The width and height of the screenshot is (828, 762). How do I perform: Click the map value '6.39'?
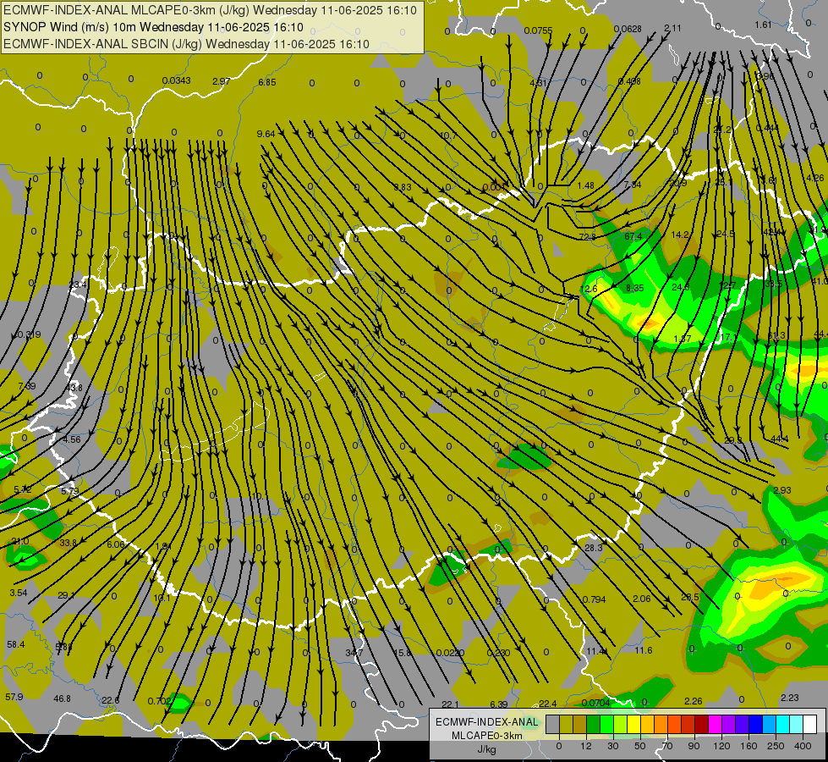point(499,704)
